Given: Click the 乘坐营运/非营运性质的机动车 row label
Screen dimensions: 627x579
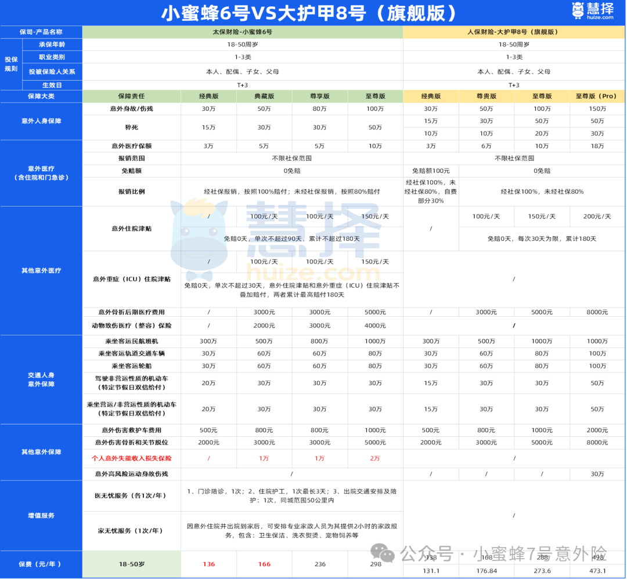Looking at the screenshot, I should [132, 409].
